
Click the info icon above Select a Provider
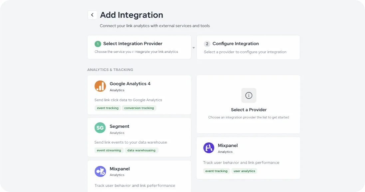pos(248,95)
